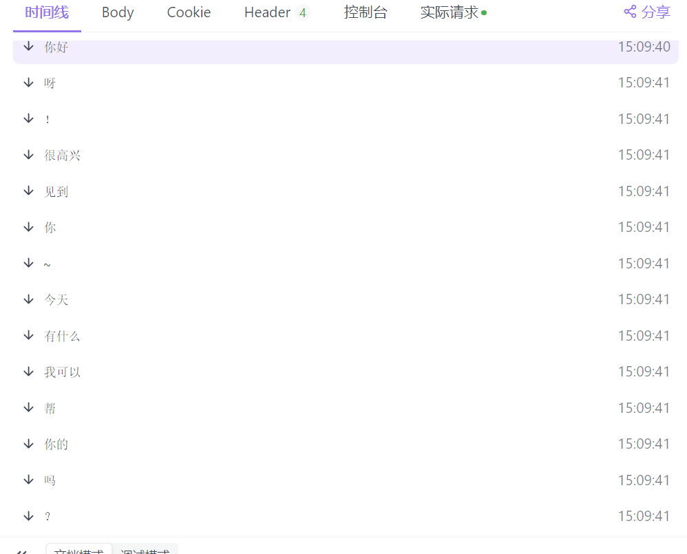Screen dimensions: 687x554
Task: Select the 呀 message text
Action: pos(50,83)
